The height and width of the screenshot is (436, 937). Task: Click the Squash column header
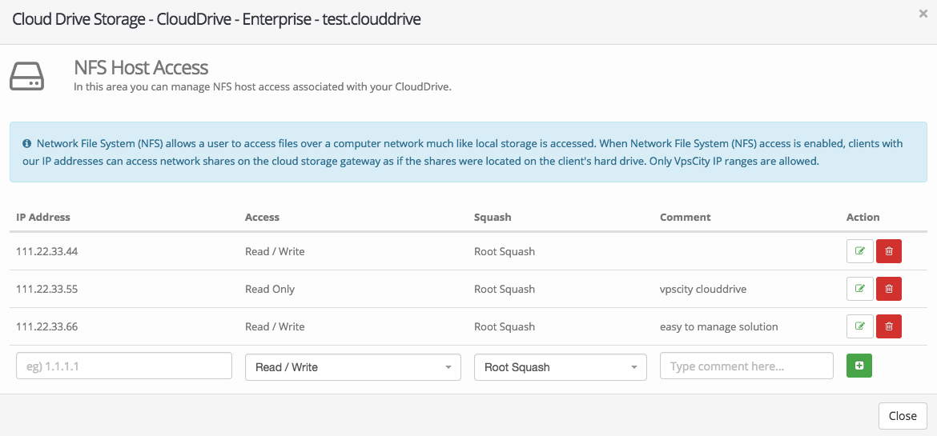click(x=493, y=217)
